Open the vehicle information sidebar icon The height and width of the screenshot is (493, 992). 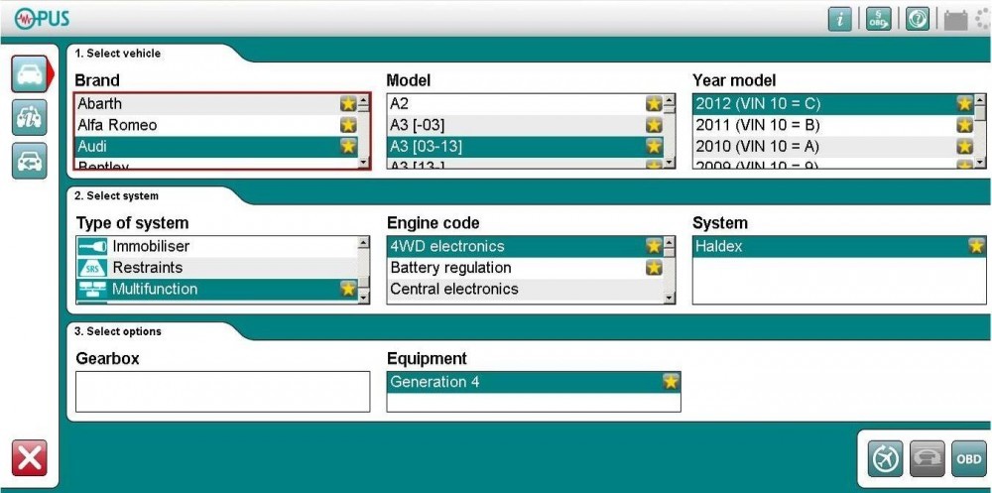click(x=29, y=117)
